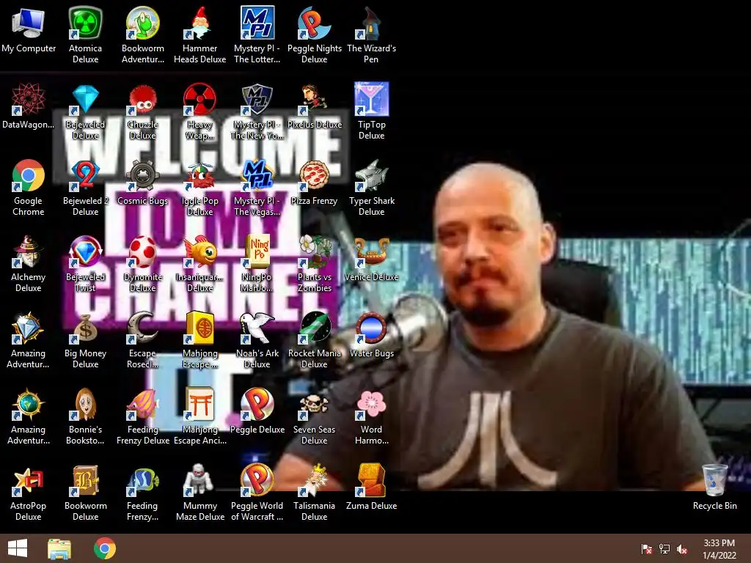Open Heavy Weapon shortcut
Image resolution: width=751 pixels, height=563 pixels.
pyautogui.click(x=199, y=111)
